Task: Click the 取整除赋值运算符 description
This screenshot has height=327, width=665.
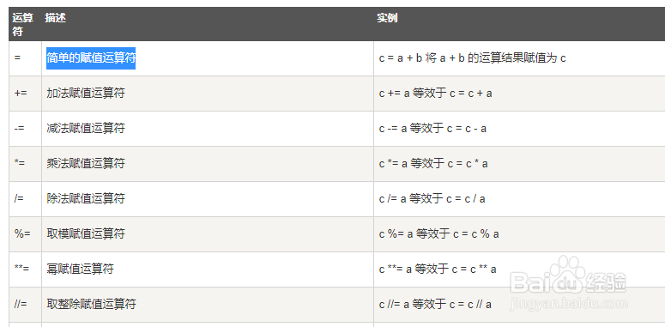Action: (91, 305)
